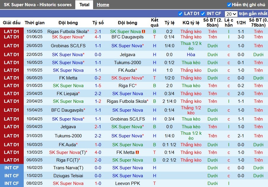The height and width of the screenshot is (187, 268).
Task: Click date 20/04/25 cell
Action: pyautogui.click(x=34, y=101)
